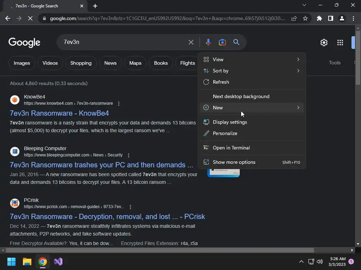This screenshot has width=361, height=270.
Task: Click the taskbar network icon
Action: [x=311, y=262]
